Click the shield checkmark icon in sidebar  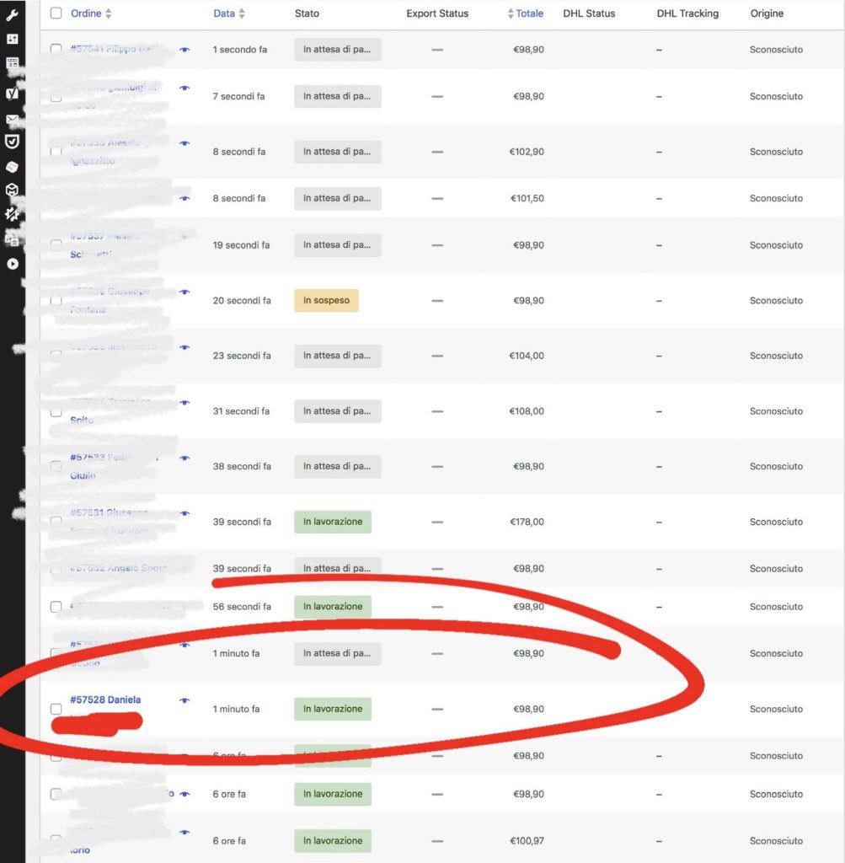point(12,142)
